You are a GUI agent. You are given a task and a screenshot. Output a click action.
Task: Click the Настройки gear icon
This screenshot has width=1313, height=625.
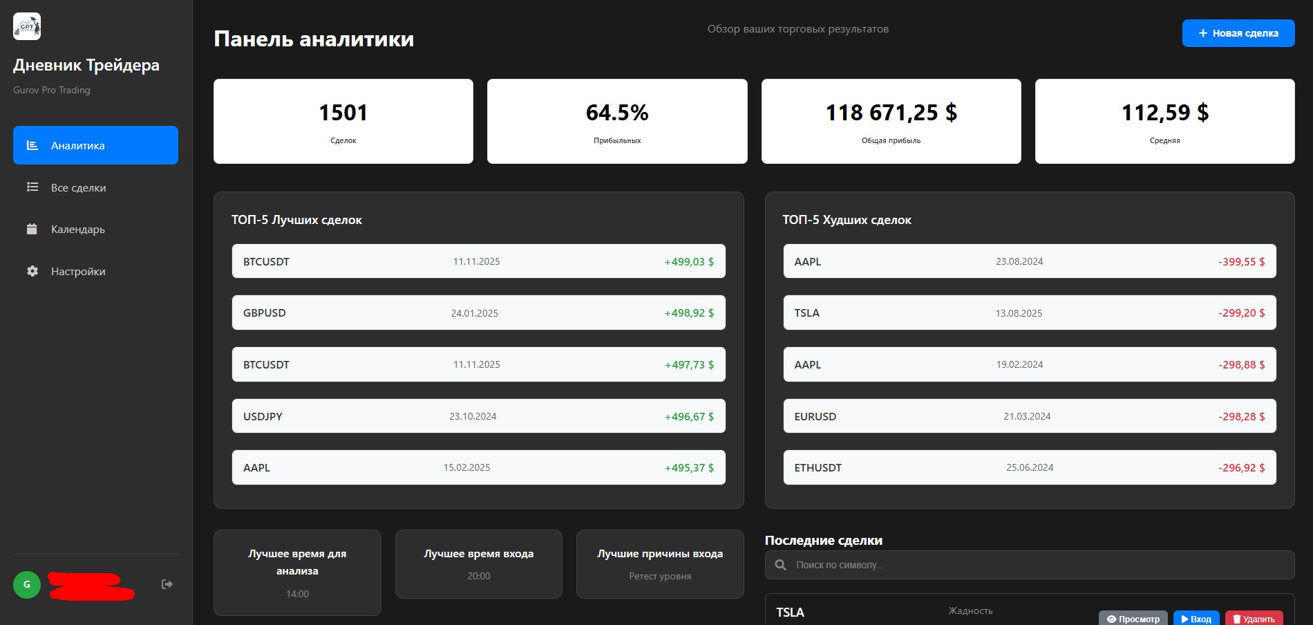click(x=32, y=271)
